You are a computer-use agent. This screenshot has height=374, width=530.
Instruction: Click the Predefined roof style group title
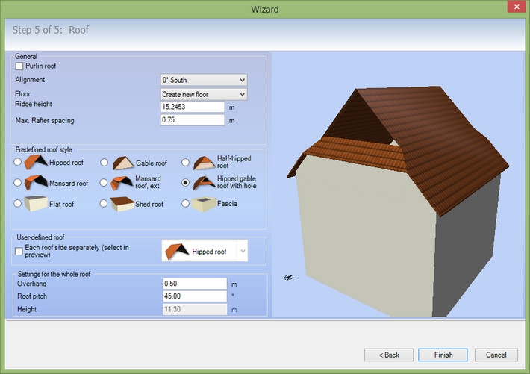pyautogui.click(x=43, y=149)
